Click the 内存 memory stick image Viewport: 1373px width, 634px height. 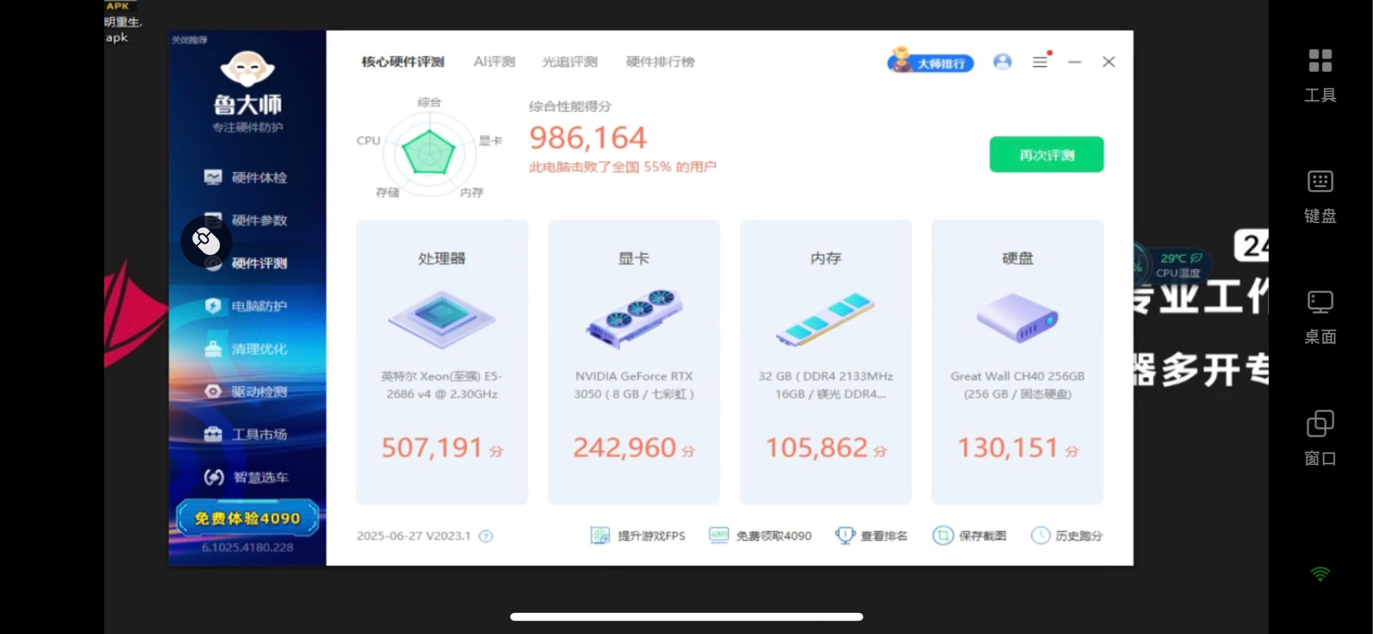coord(825,318)
